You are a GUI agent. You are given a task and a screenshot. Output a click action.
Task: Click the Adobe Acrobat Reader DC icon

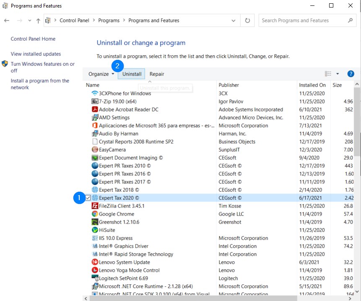click(x=95, y=109)
